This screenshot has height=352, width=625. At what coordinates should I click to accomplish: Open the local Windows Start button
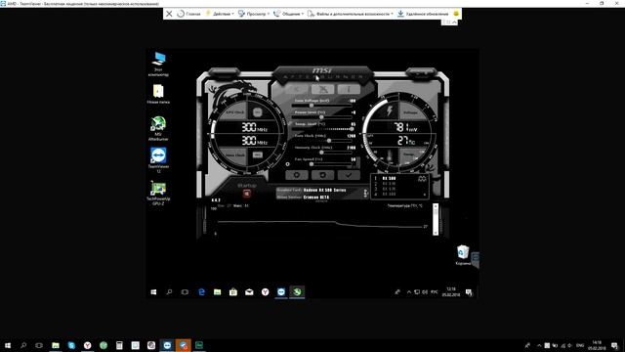click(x=8, y=345)
